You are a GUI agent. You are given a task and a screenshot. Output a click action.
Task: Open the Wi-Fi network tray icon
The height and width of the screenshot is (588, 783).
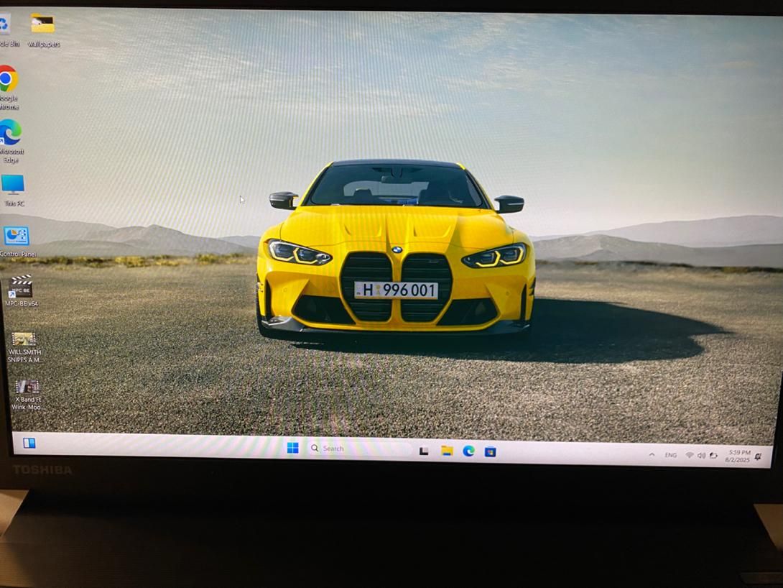coord(690,455)
